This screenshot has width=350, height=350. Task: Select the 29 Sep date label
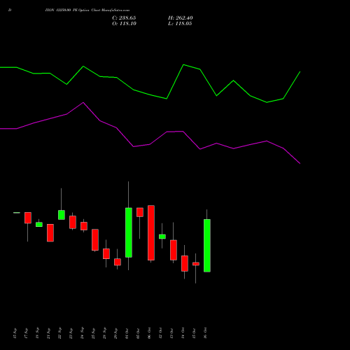pyautogui.click(x=115, y=333)
